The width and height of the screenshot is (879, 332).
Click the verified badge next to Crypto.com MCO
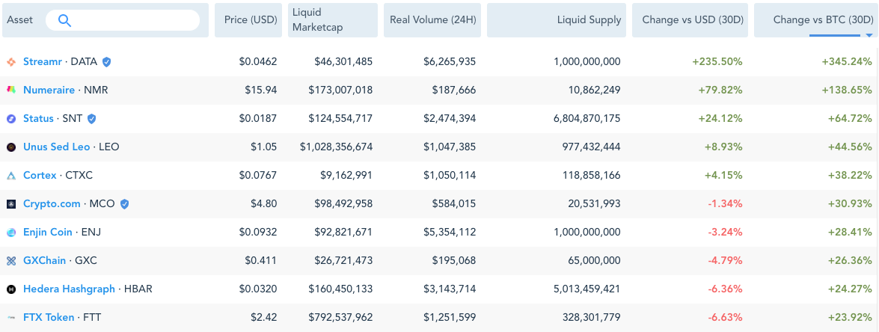[124, 204]
